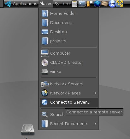Open the instant messenger panel icon

pyautogui.click(x=89, y=4)
